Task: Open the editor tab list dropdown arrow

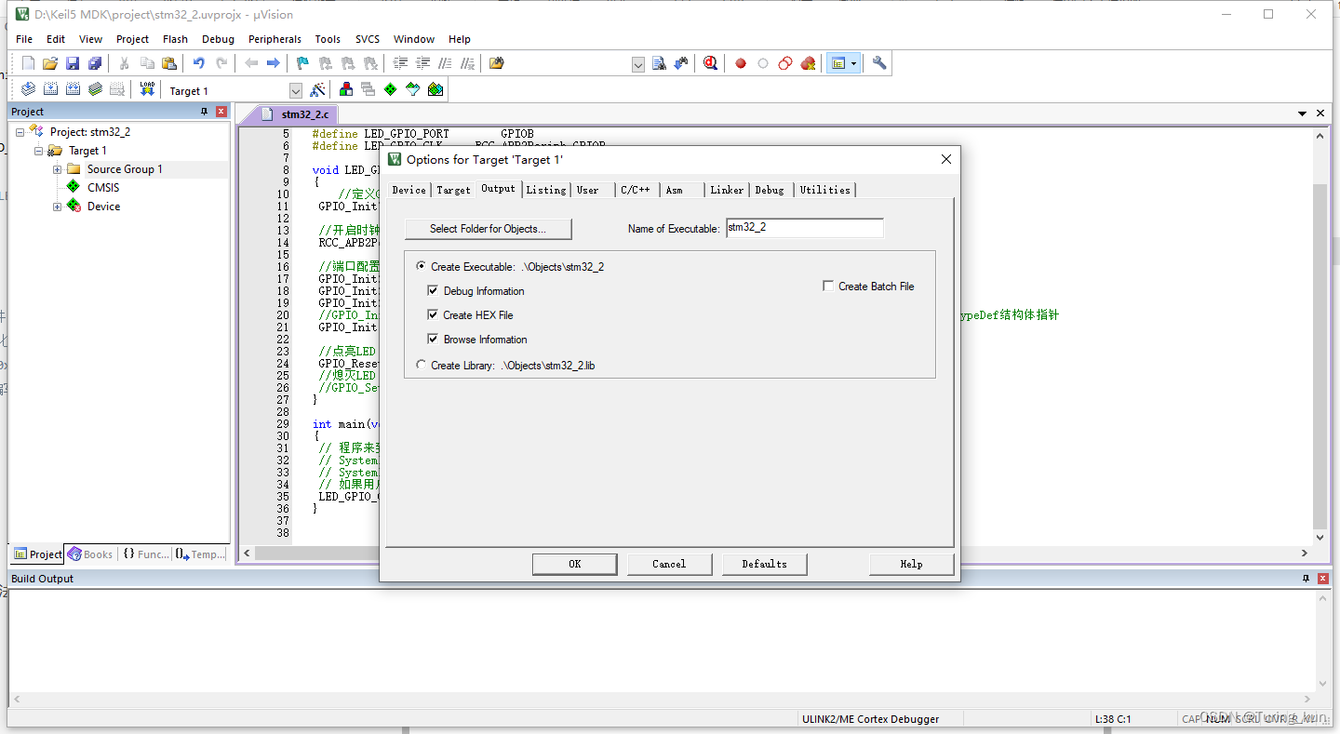Action: pyautogui.click(x=1302, y=113)
